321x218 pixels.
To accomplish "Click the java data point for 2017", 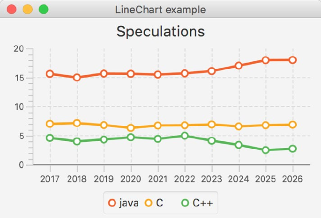I will point(50,73).
